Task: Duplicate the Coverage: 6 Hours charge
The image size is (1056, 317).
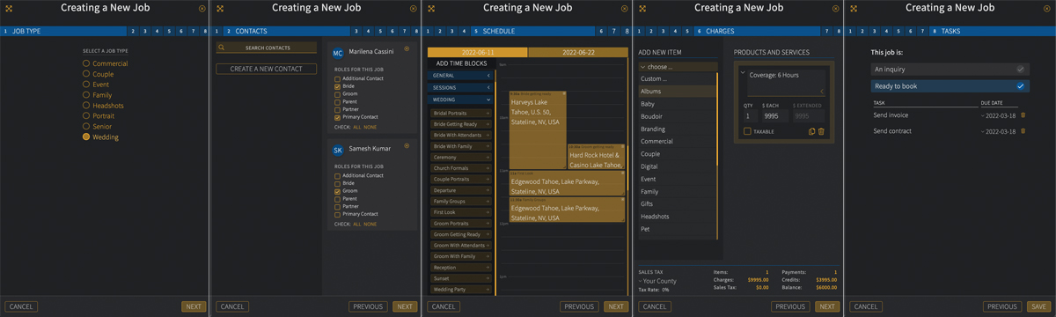Action: [811, 132]
